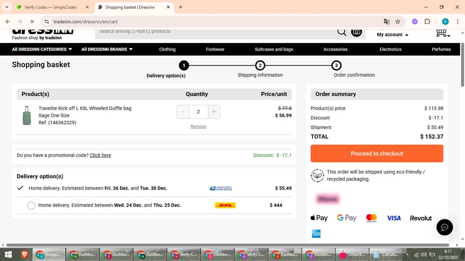Click the VISA logo
The height and width of the screenshot is (261, 465).
(394, 218)
